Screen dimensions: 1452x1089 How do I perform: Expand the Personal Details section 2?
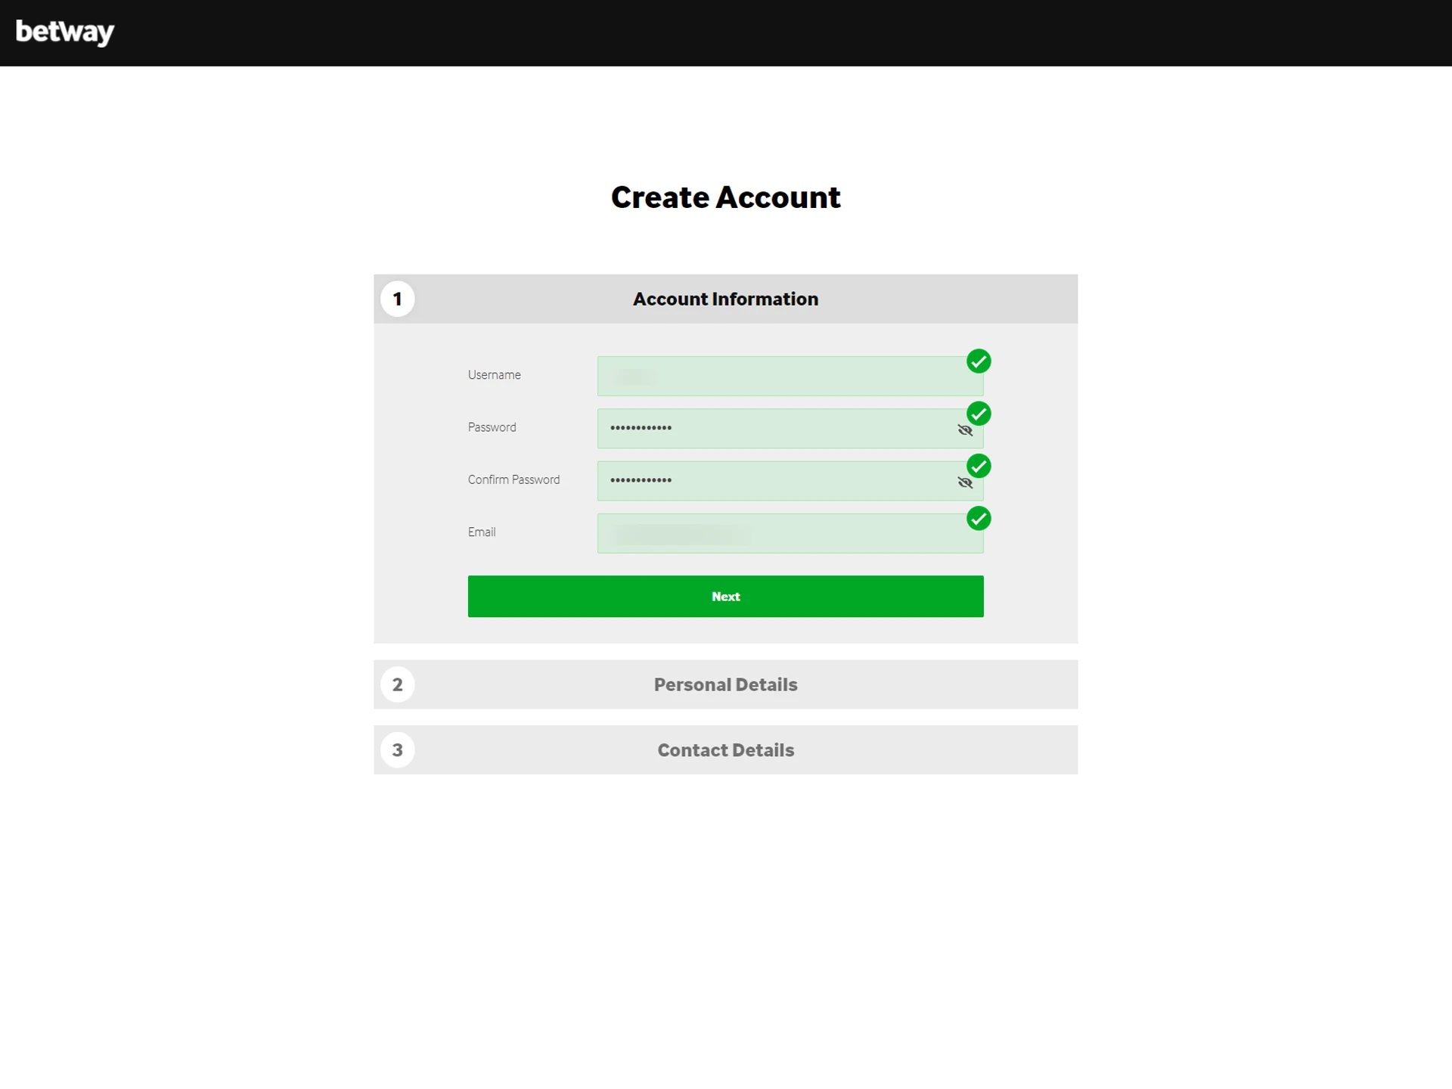click(726, 684)
